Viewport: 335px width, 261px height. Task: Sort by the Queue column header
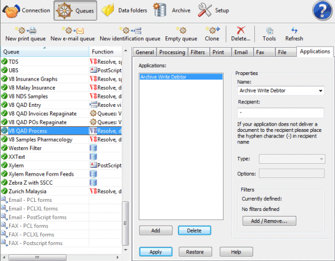44,52
